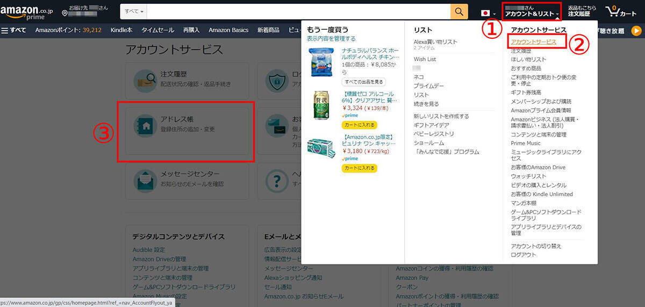Screen dimensions: 645x307
Task: Open the Japan flag language dropdown
Action: [x=489, y=12]
